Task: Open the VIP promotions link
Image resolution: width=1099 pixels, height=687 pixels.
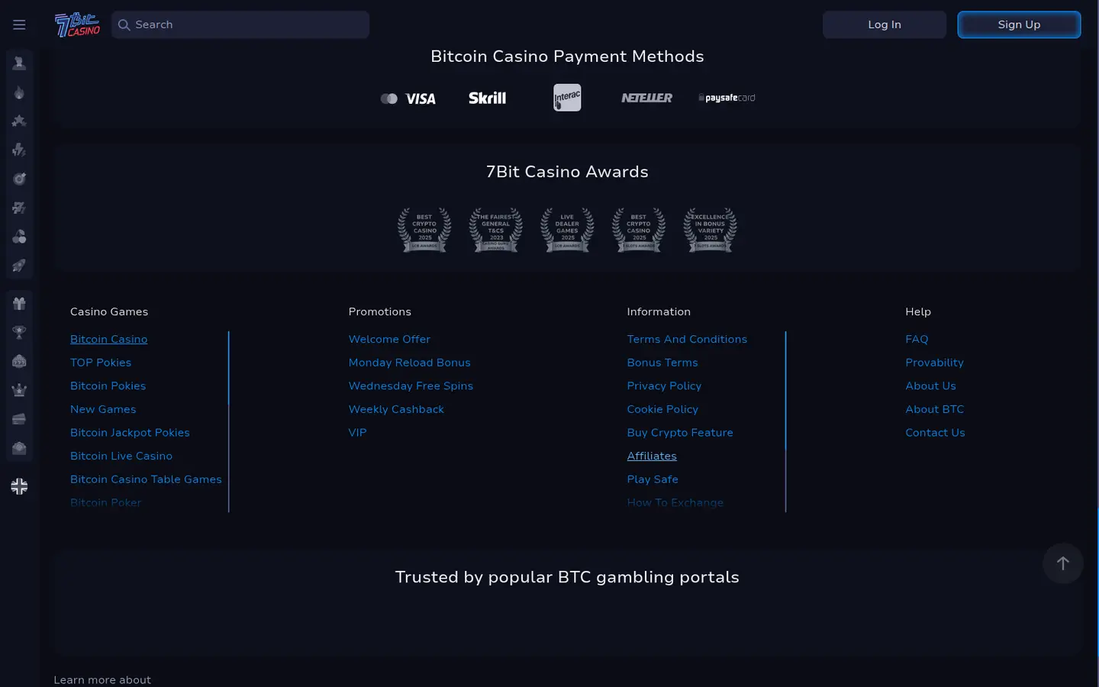Action: point(358,433)
